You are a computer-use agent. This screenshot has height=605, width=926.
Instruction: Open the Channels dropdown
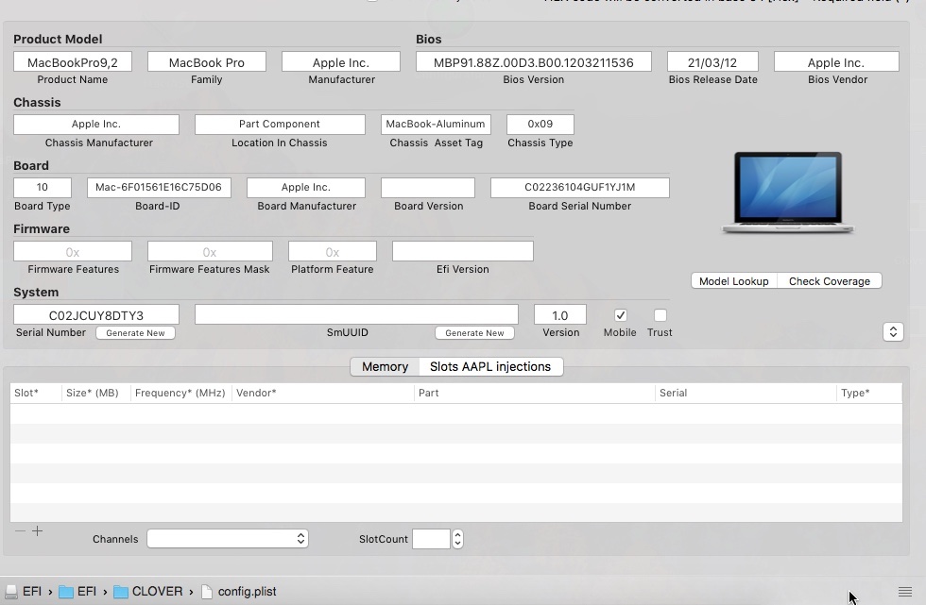228,538
